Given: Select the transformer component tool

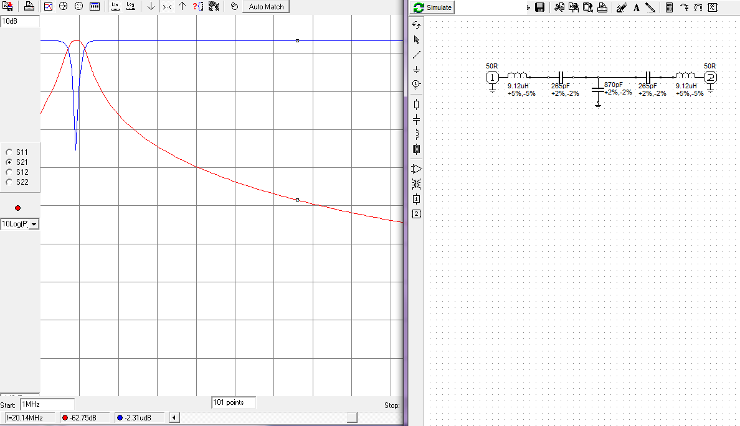Looking at the screenshot, I should click(417, 184).
